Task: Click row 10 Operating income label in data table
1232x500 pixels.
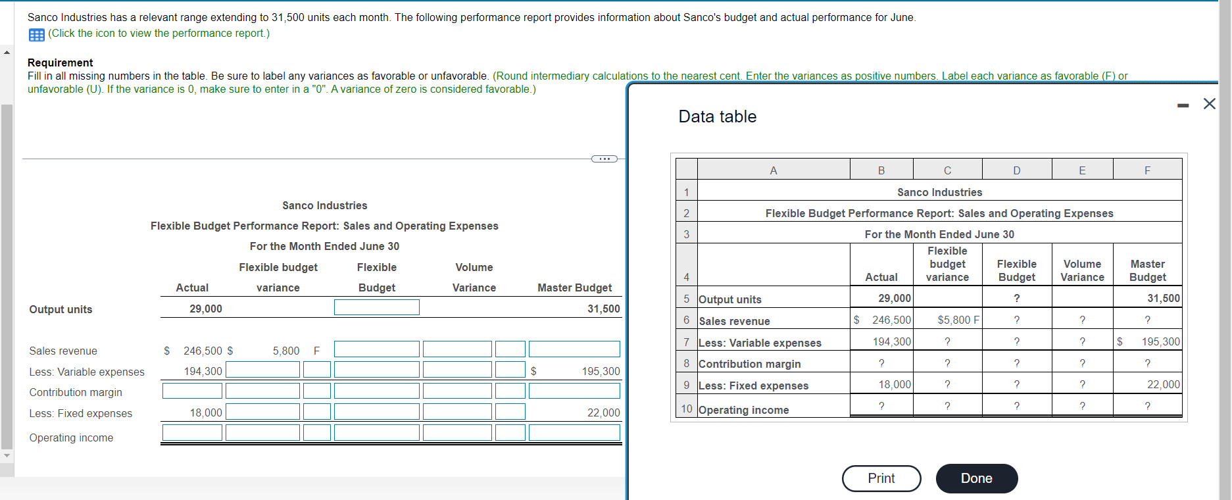Action: (743, 410)
